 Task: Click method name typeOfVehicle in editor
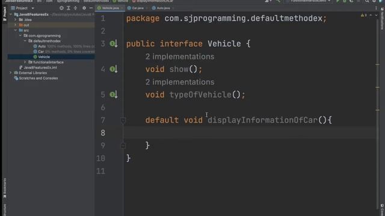200,95
